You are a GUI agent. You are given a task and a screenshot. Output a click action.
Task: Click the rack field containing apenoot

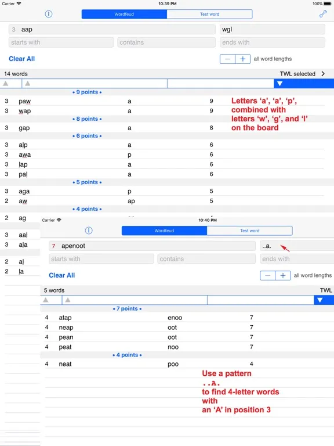coord(152,246)
